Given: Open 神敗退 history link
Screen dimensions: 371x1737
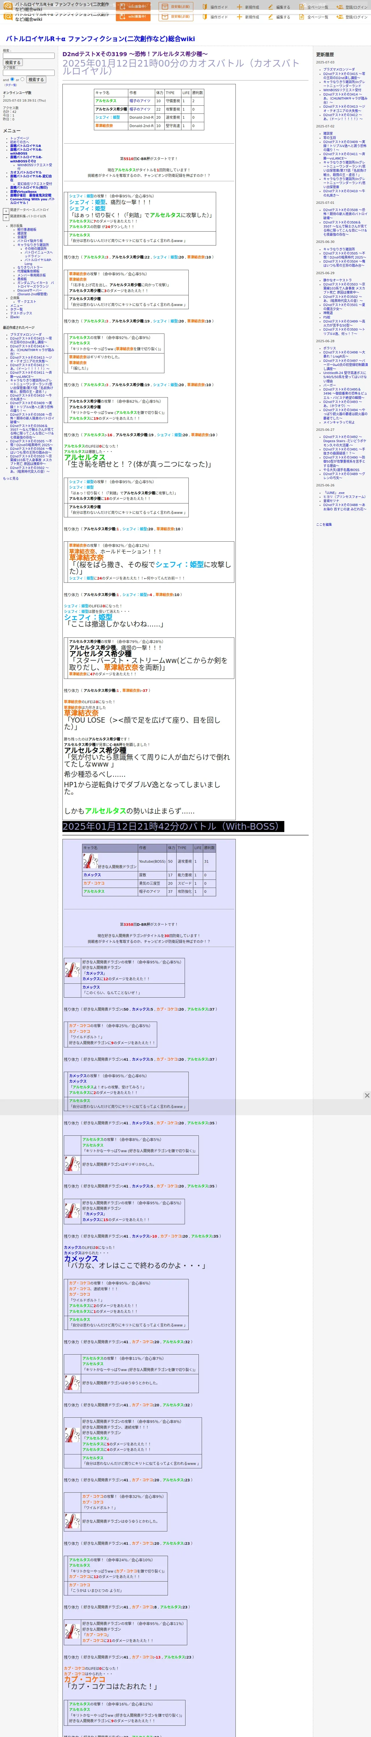Looking at the screenshot, I should pyautogui.click(x=328, y=313).
